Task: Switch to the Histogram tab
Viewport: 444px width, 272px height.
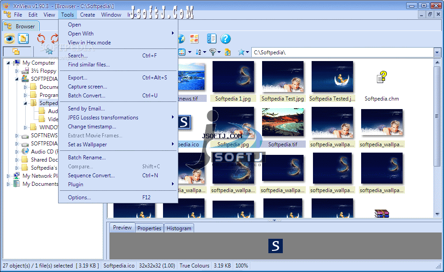Action: 179,228
